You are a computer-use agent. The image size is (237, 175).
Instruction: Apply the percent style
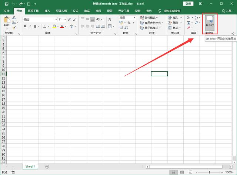pyautogui.click(x=129, y=23)
